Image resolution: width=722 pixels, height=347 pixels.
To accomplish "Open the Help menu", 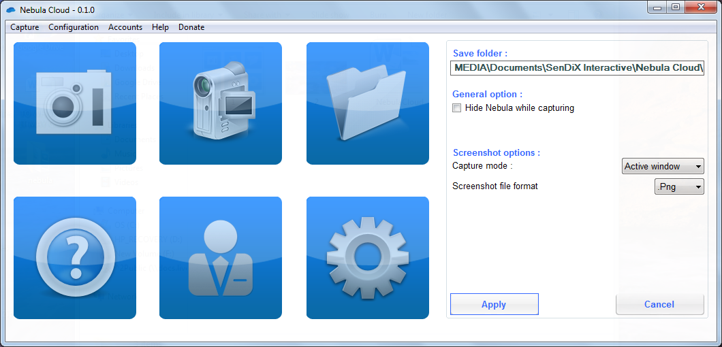I will tap(160, 27).
